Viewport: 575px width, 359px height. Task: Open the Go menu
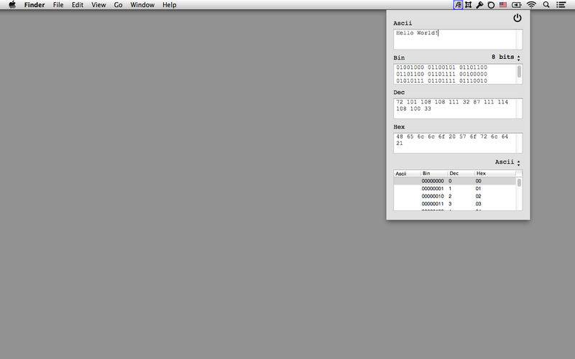(x=118, y=5)
